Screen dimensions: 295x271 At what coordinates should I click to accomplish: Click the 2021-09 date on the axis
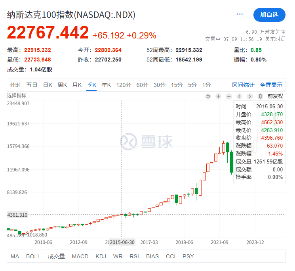pyautogui.click(x=219, y=242)
